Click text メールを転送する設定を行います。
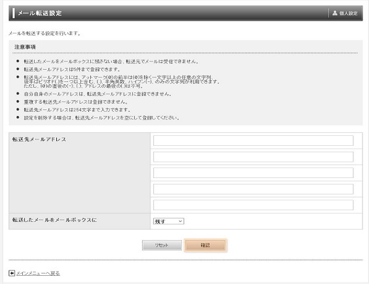 tap(45, 33)
